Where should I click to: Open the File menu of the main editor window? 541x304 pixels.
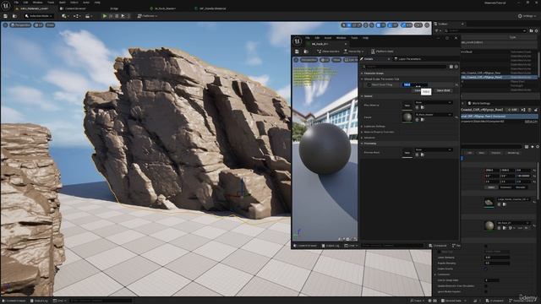click(16, 3)
